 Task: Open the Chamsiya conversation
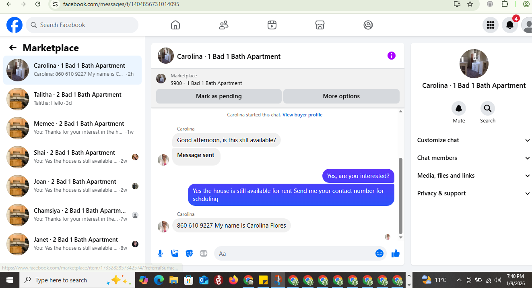click(x=72, y=215)
